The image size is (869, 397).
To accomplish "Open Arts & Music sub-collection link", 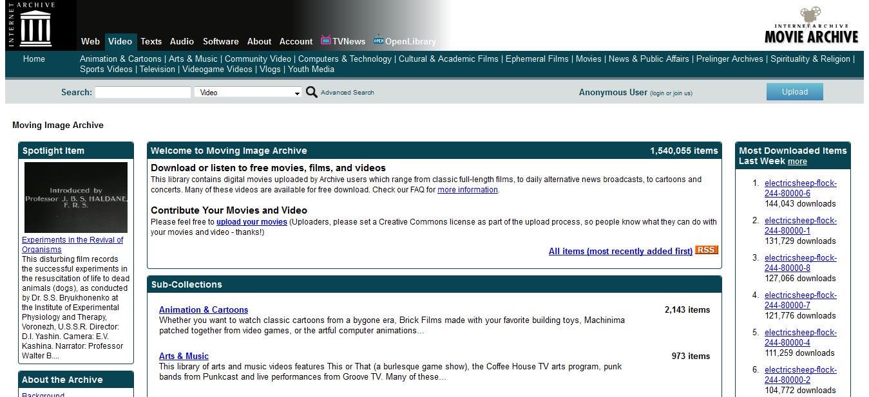I will [184, 356].
